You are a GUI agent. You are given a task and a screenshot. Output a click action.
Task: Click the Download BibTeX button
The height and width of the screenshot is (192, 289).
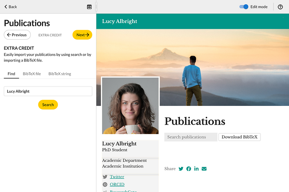[x=240, y=137]
